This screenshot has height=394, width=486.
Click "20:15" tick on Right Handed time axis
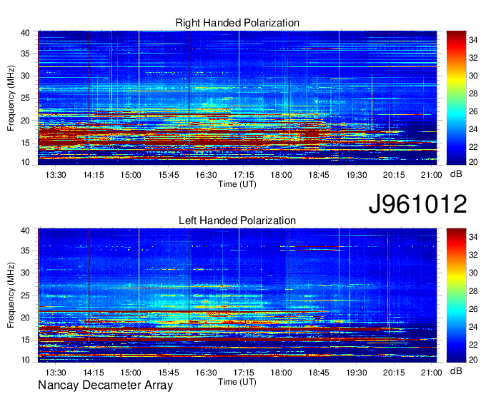pyautogui.click(x=394, y=175)
